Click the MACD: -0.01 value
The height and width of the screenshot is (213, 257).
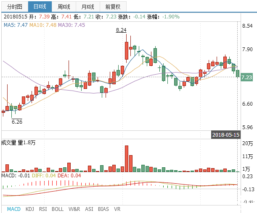coord(16,176)
